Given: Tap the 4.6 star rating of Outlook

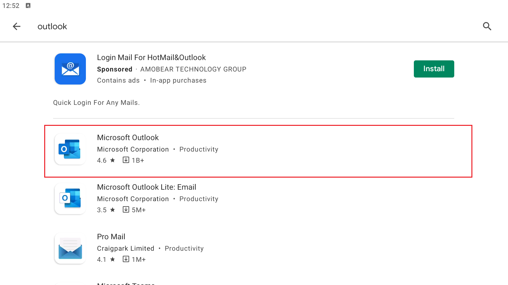Looking at the screenshot, I should click(x=106, y=160).
